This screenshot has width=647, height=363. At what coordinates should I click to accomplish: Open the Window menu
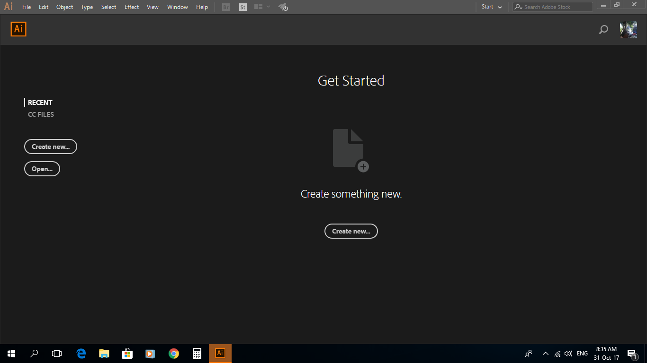tap(177, 7)
